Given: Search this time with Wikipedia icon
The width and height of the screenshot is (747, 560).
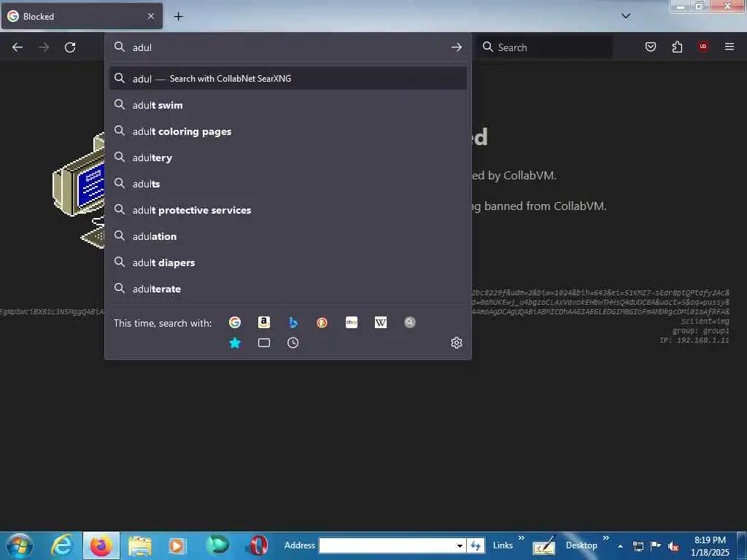Looking at the screenshot, I should 381,322.
